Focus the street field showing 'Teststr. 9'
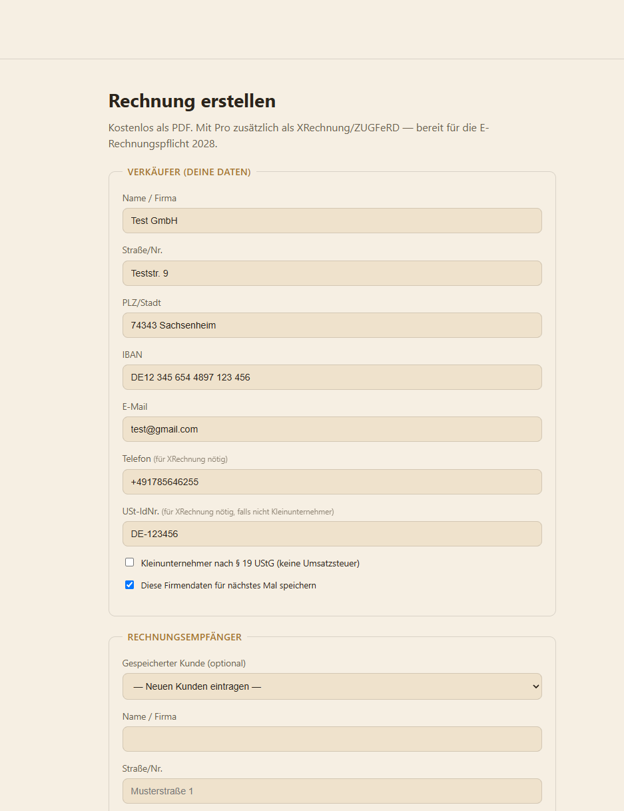Screen dimensions: 624x811 coord(332,273)
